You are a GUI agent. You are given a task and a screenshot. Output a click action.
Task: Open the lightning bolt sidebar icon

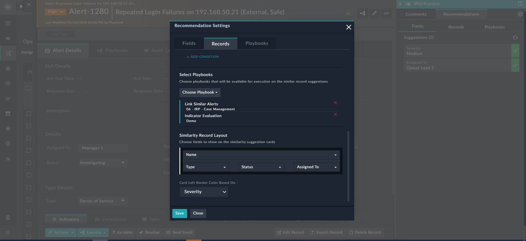(x=8, y=68)
